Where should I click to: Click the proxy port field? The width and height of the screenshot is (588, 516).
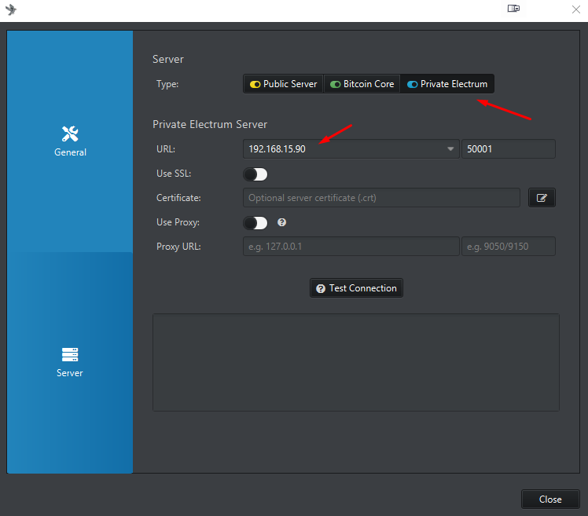[x=508, y=247]
